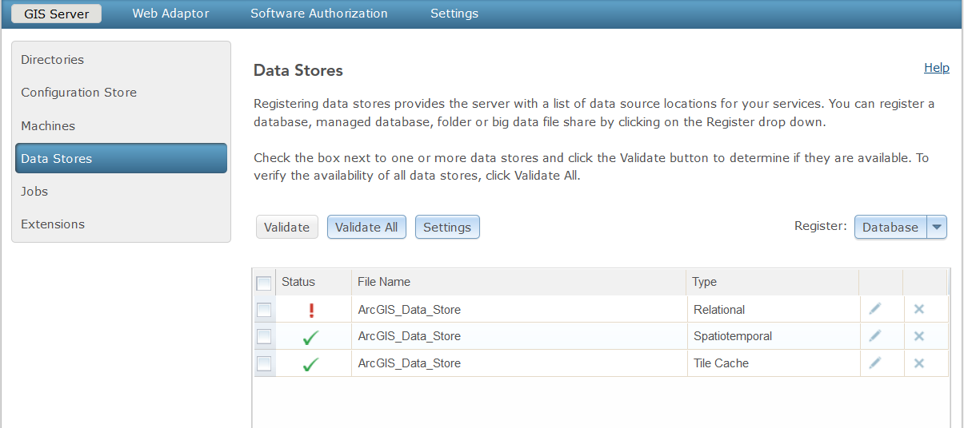Image resolution: width=964 pixels, height=428 pixels.
Task: Click the Register Database button
Action: click(890, 227)
